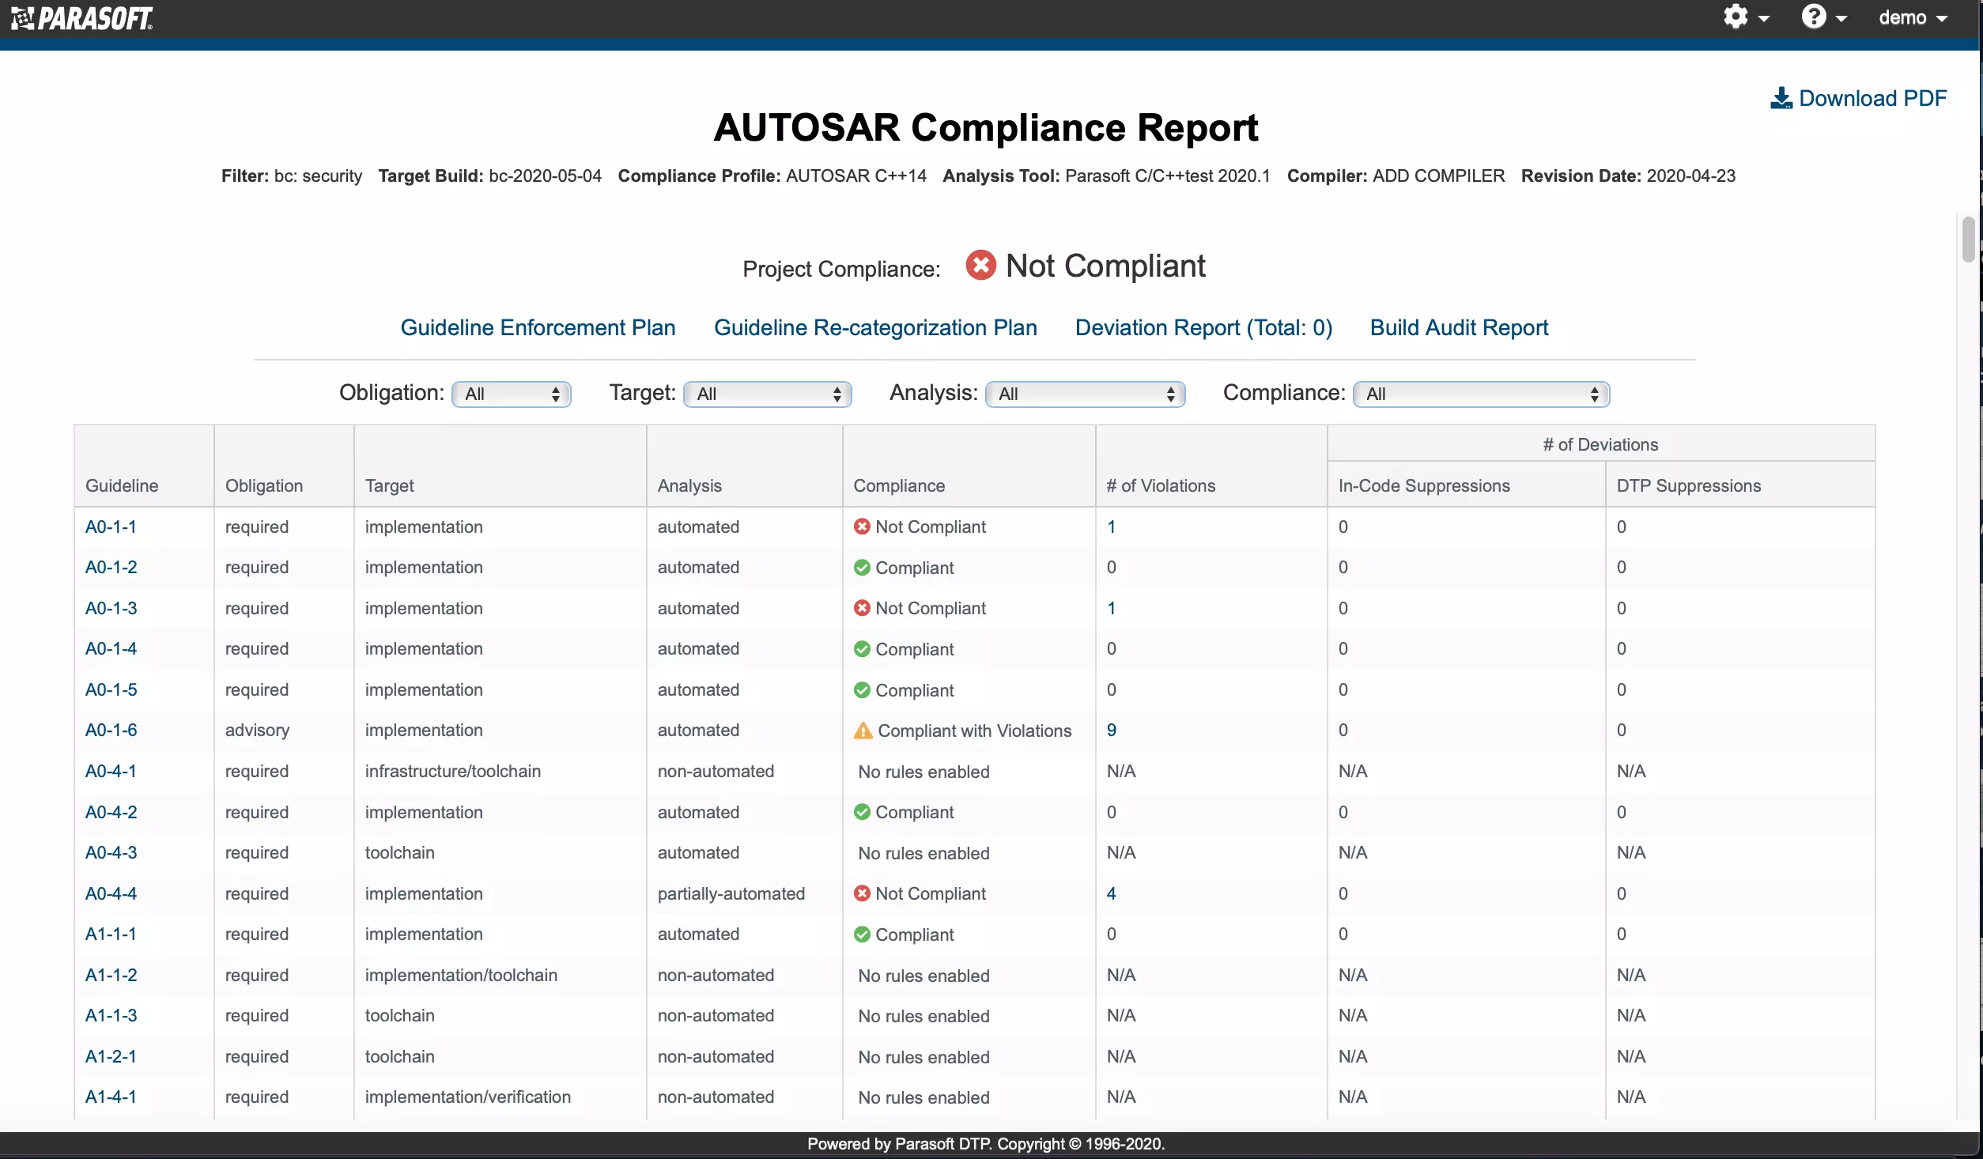Open guideline A0-1-2
This screenshot has width=1983, height=1159.
[111, 567]
